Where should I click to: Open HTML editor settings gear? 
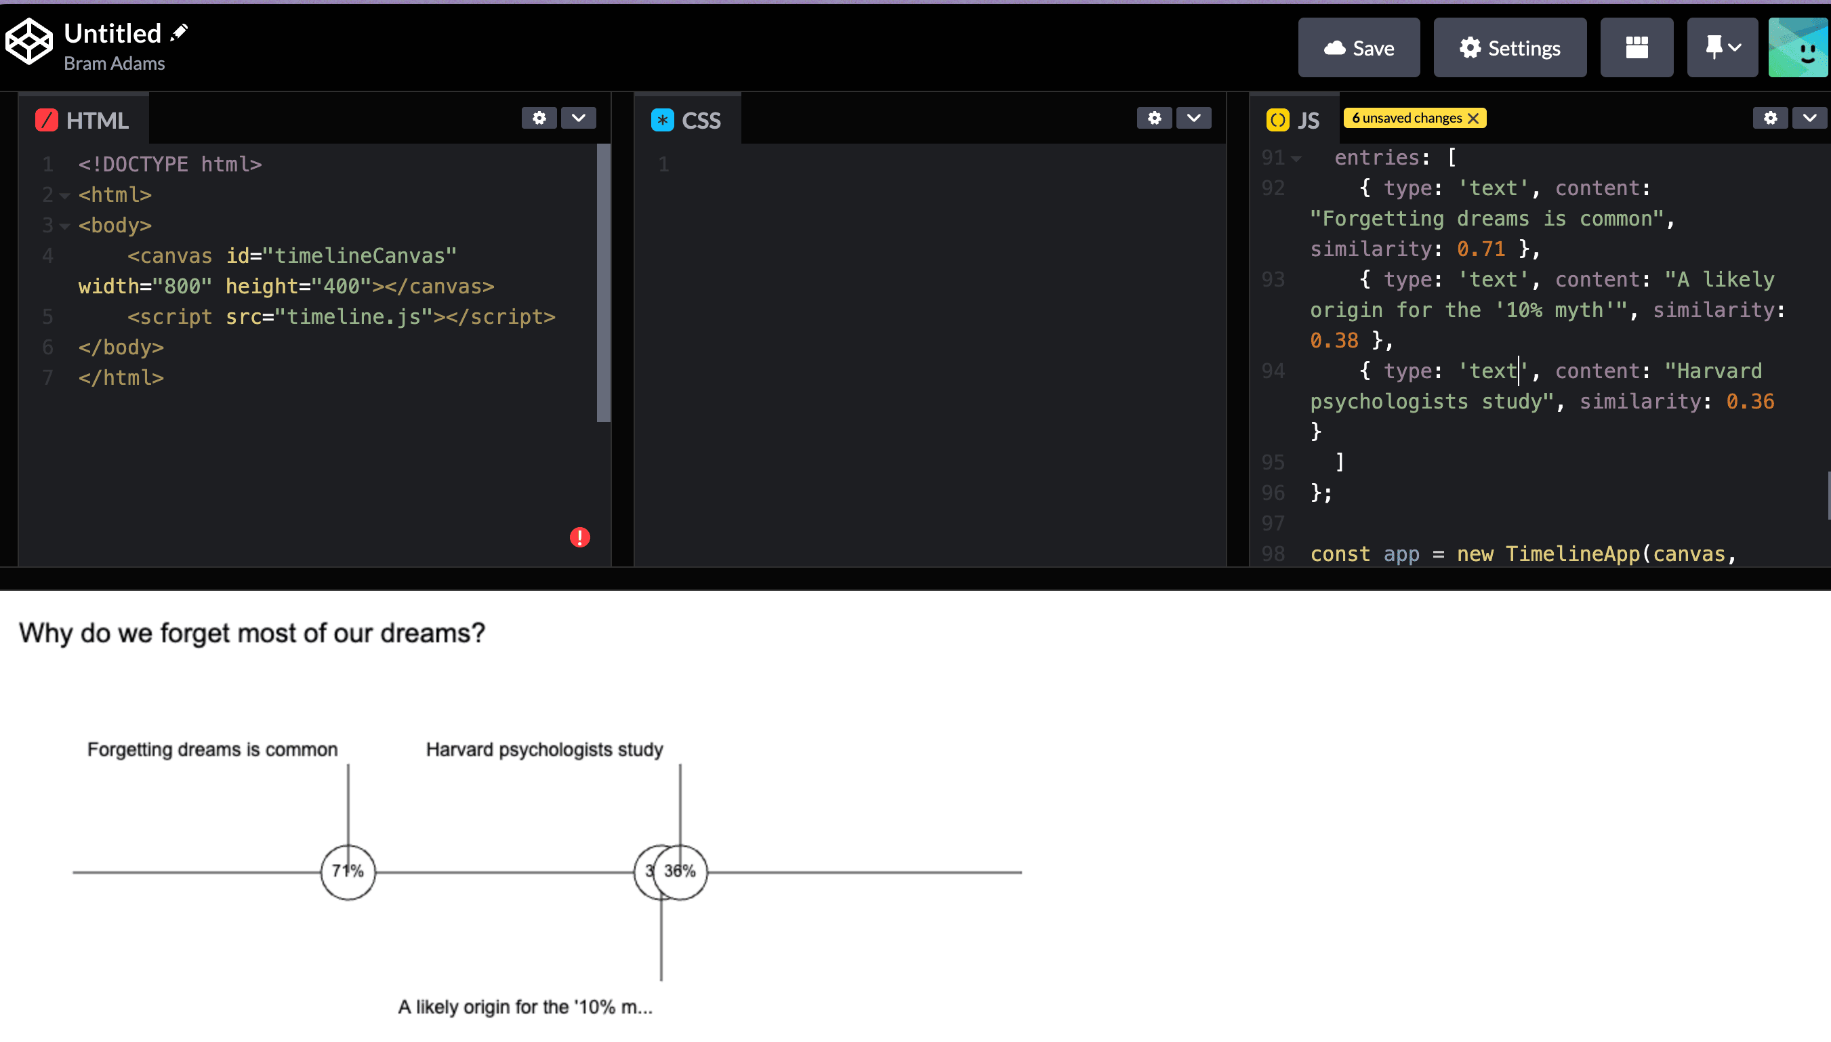pyautogui.click(x=538, y=118)
